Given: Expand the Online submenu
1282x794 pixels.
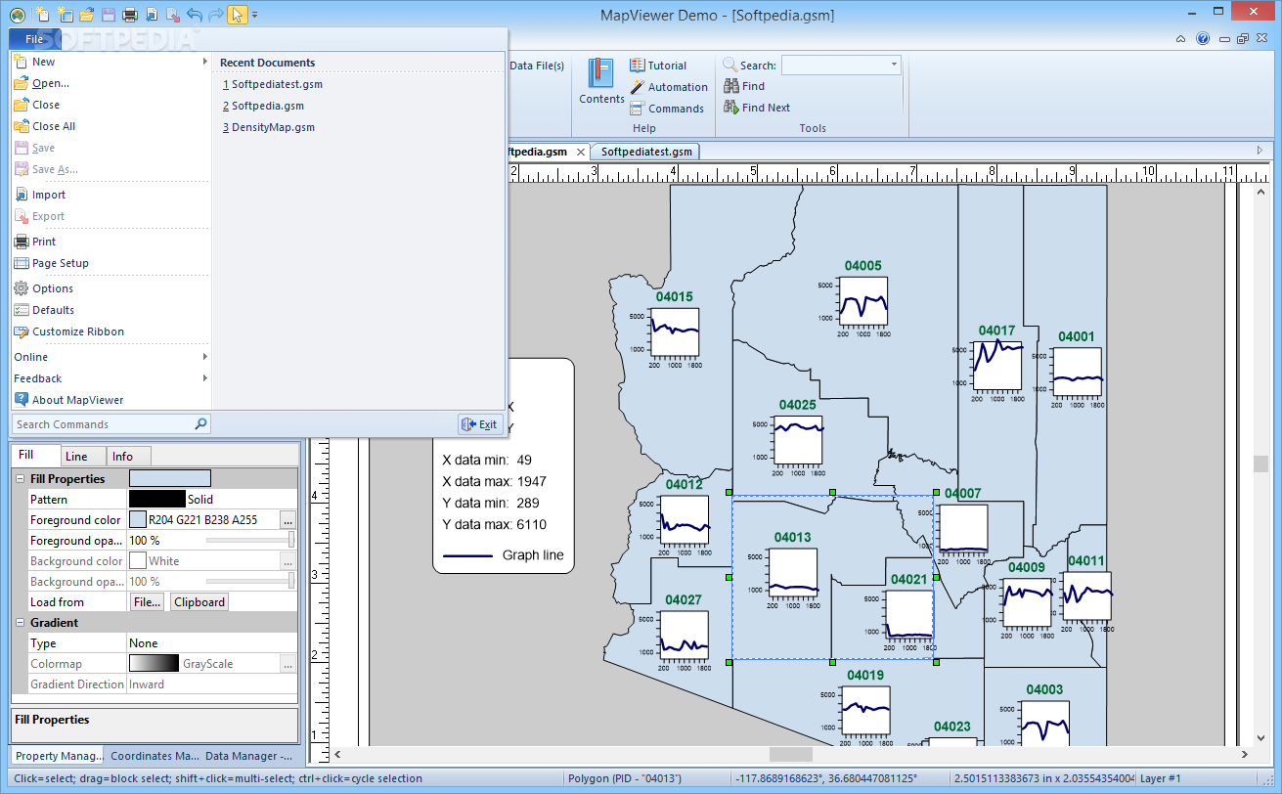Looking at the screenshot, I should point(111,357).
